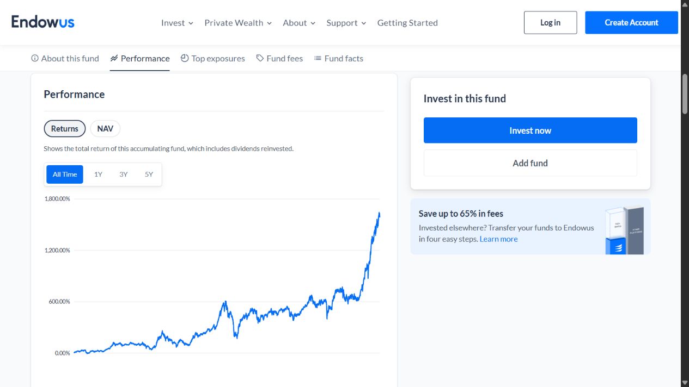
Task: Click the tag icon for Fund fees
Action: click(x=260, y=58)
